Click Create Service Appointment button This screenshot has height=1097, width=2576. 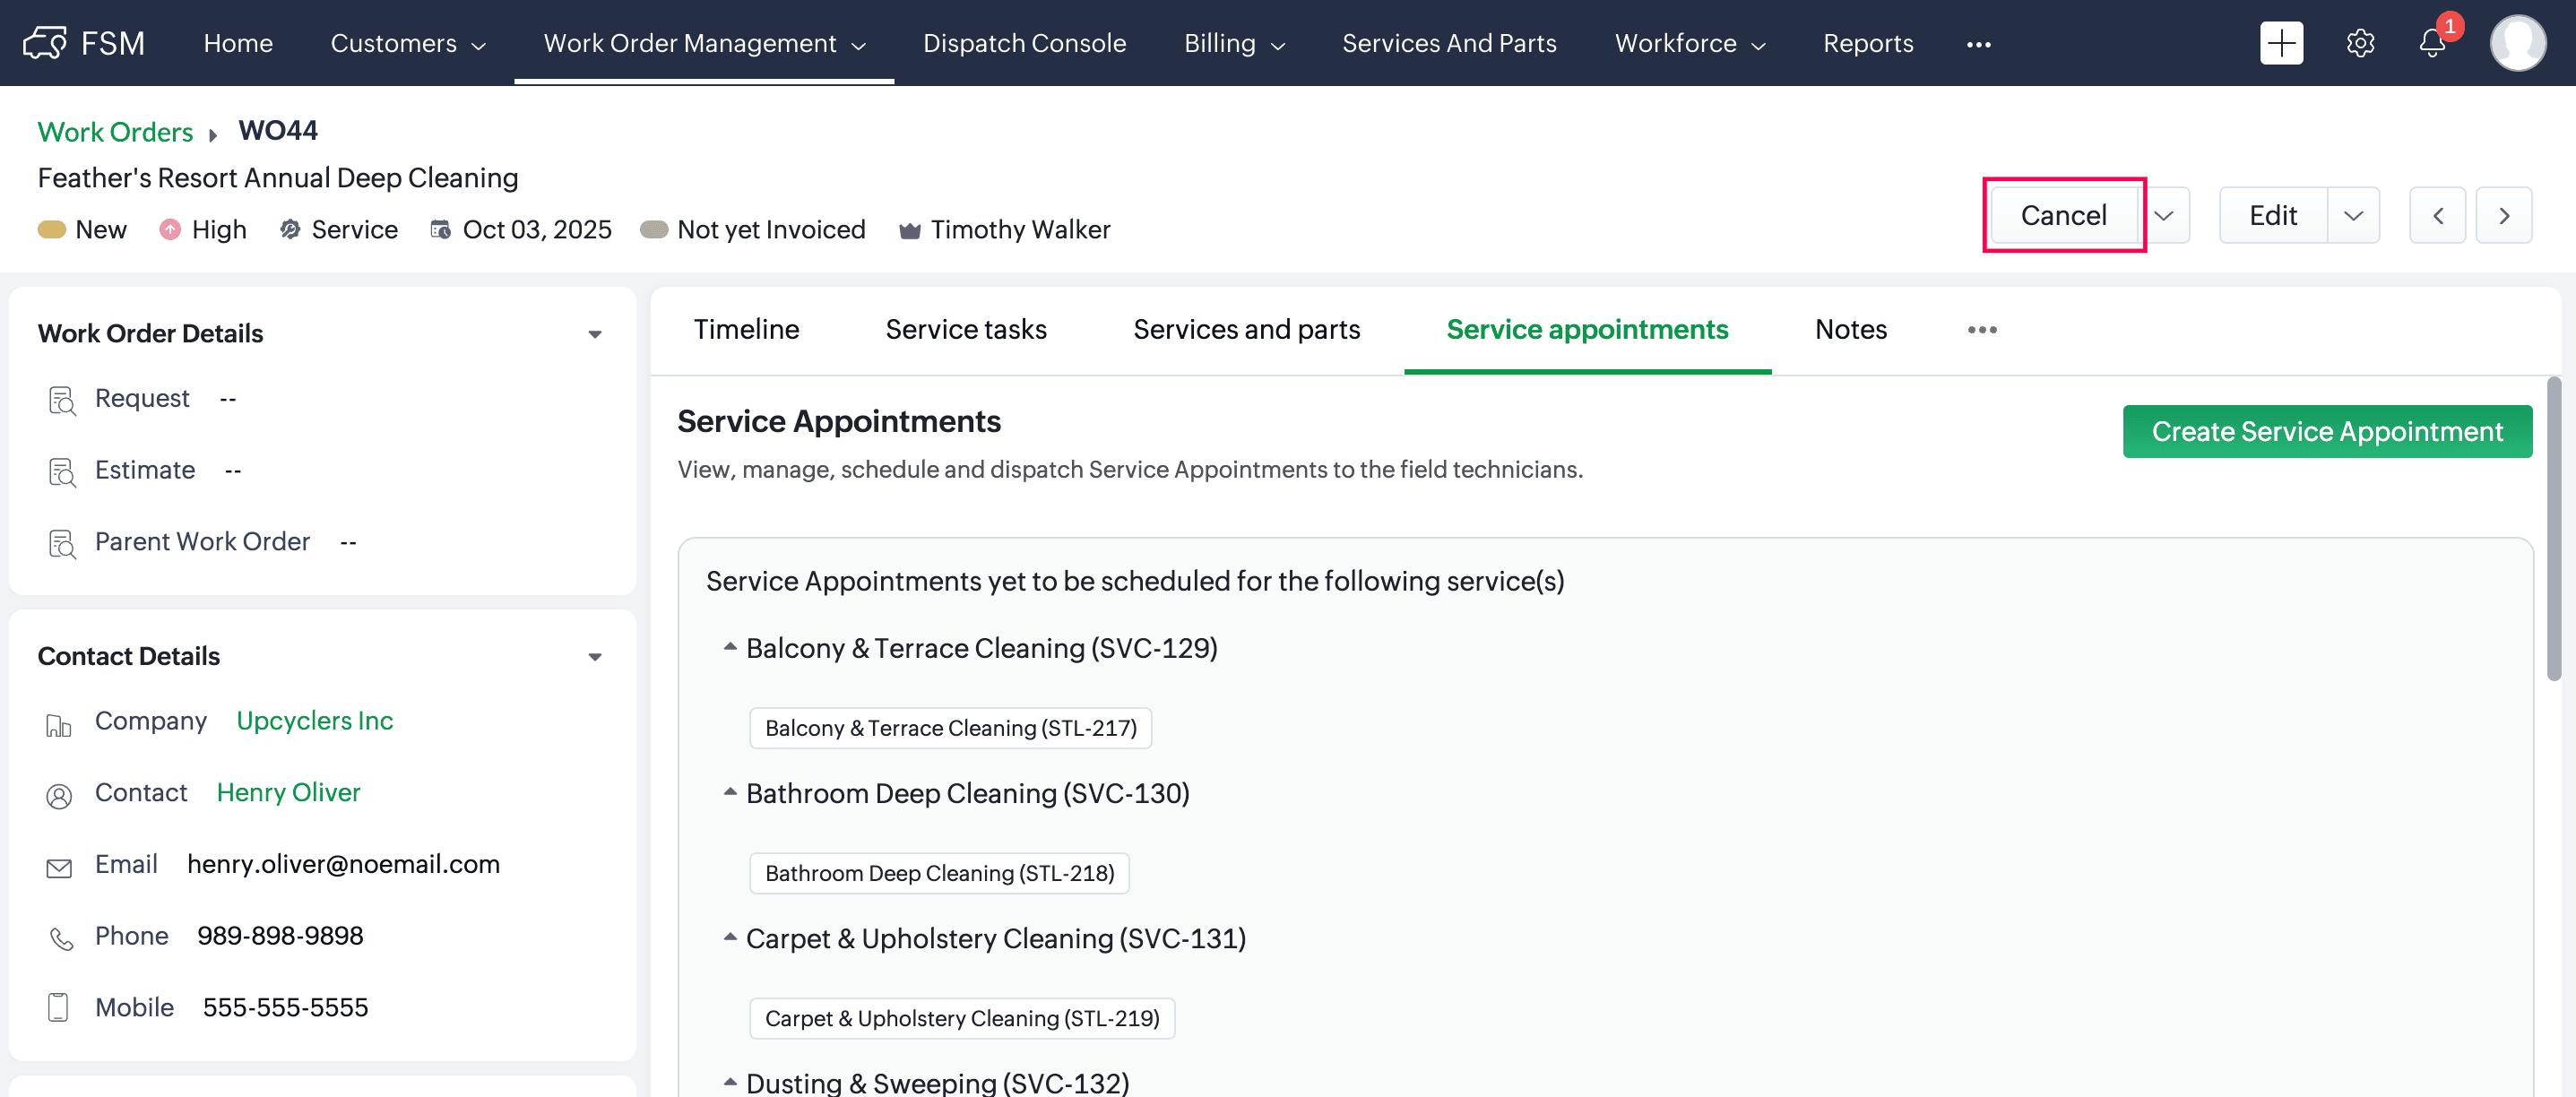point(2326,431)
